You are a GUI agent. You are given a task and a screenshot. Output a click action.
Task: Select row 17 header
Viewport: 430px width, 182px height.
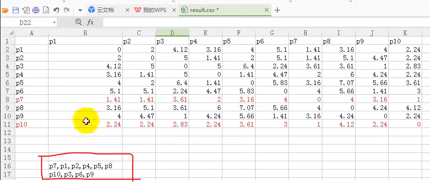(7, 174)
